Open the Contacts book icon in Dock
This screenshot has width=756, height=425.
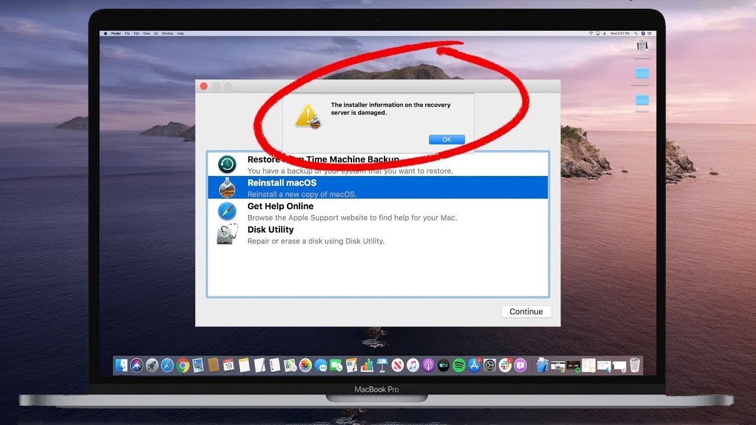pyautogui.click(x=213, y=365)
